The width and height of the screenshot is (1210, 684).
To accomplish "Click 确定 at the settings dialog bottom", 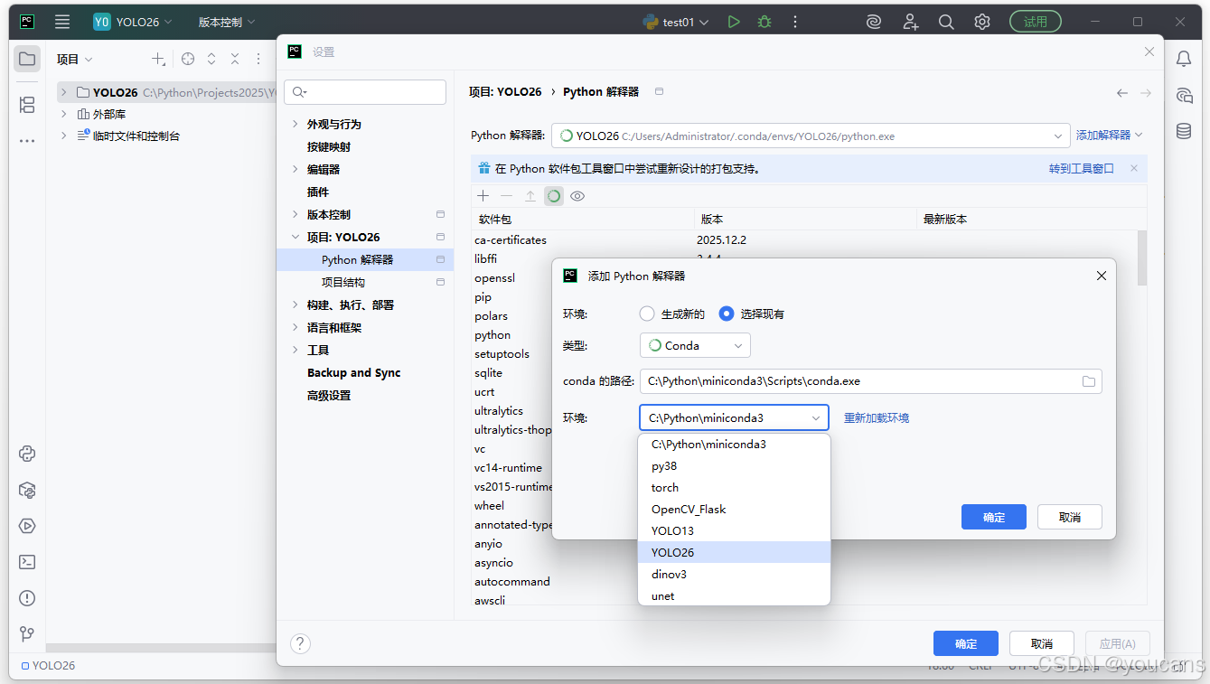I will [x=966, y=643].
